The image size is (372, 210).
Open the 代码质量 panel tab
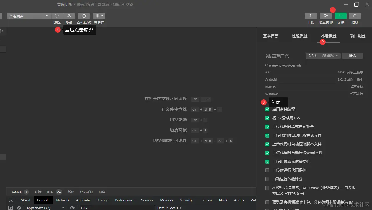pos(87,192)
